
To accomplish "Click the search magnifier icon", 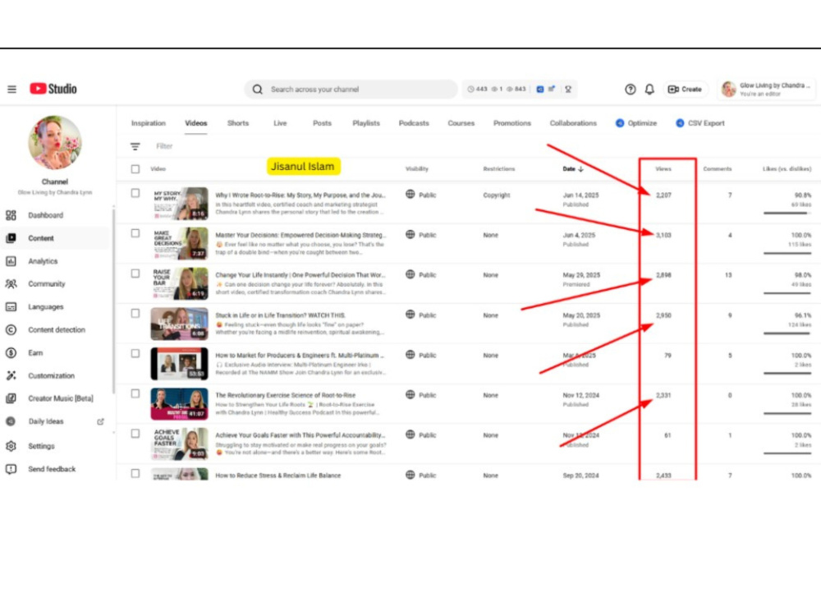I will (x=257, y=89).
